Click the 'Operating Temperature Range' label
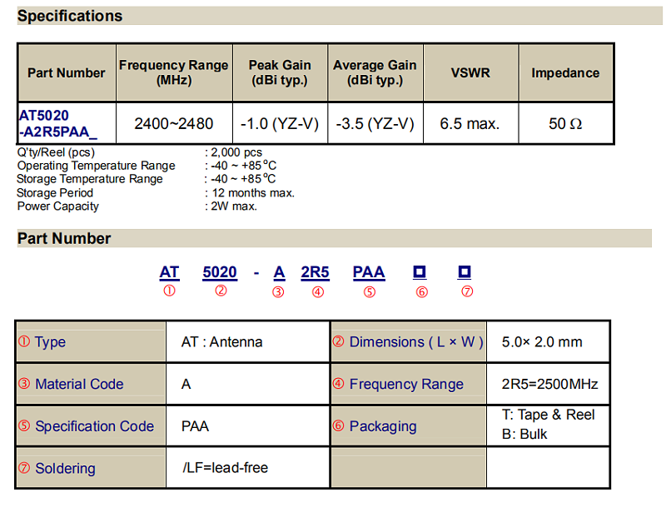The image size is (666, 517). pos(96,165)
